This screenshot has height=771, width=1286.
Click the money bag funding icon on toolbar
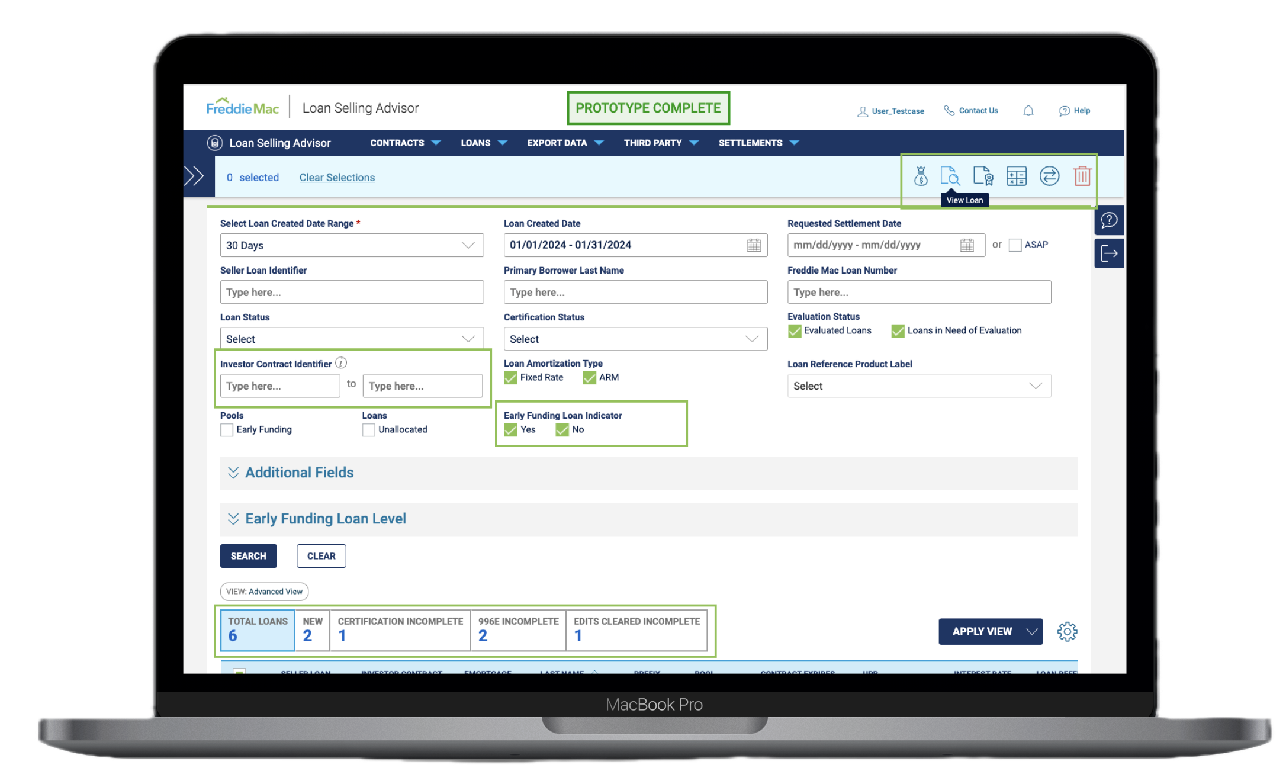[920, 176]
